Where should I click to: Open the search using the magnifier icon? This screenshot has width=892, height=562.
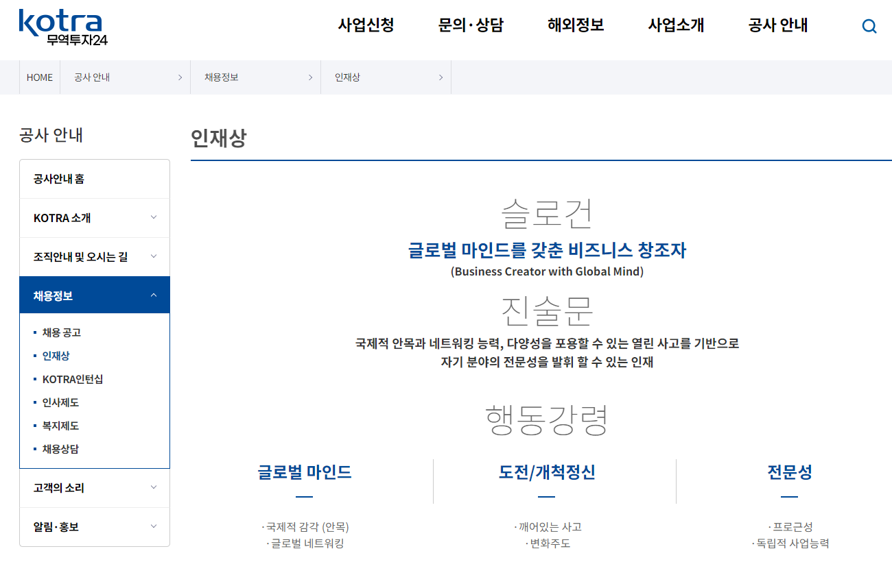[x=869, y=26]
